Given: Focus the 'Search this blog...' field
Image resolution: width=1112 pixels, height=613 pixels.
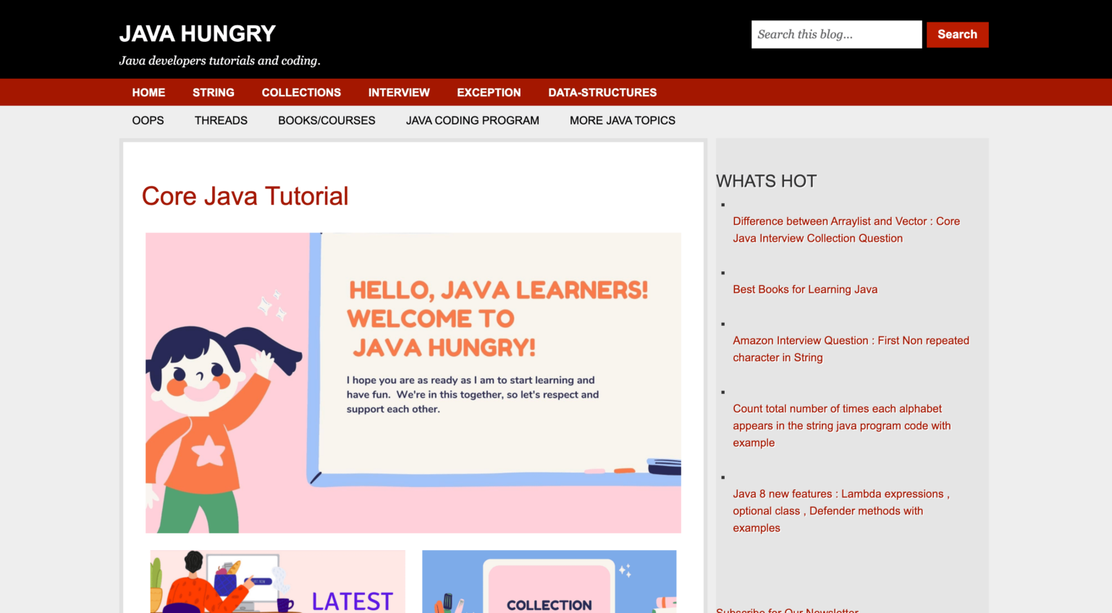Looking at the screenshot, I should [836, 34].
